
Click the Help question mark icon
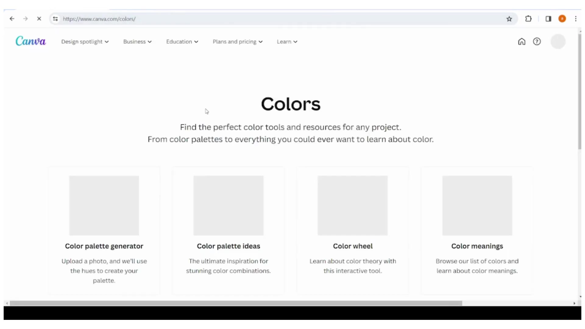[x=537, y=41]
